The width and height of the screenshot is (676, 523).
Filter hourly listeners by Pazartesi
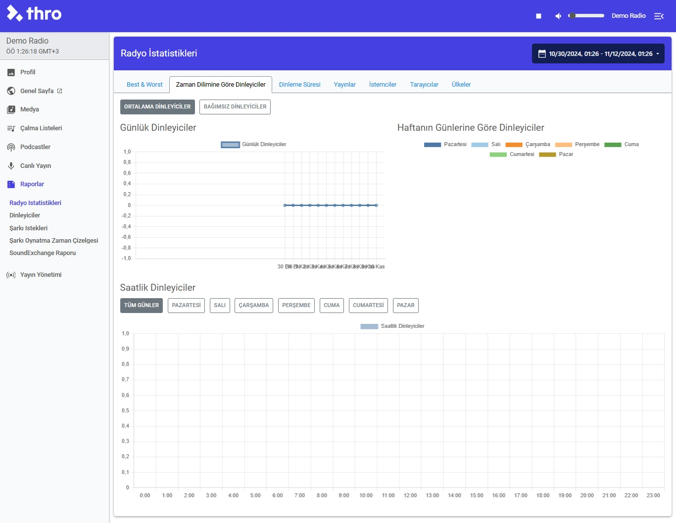coord(186,306)
